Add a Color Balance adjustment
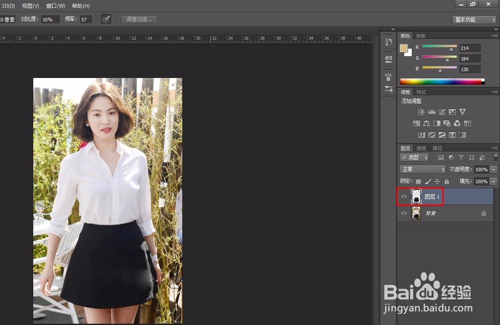500x325 pixels. (x=426, y=123)
